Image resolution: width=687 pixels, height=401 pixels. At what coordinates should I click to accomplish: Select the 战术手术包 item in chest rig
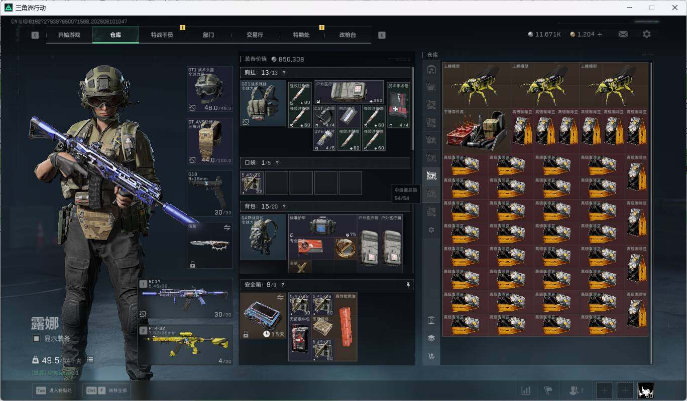coord(399,105)
